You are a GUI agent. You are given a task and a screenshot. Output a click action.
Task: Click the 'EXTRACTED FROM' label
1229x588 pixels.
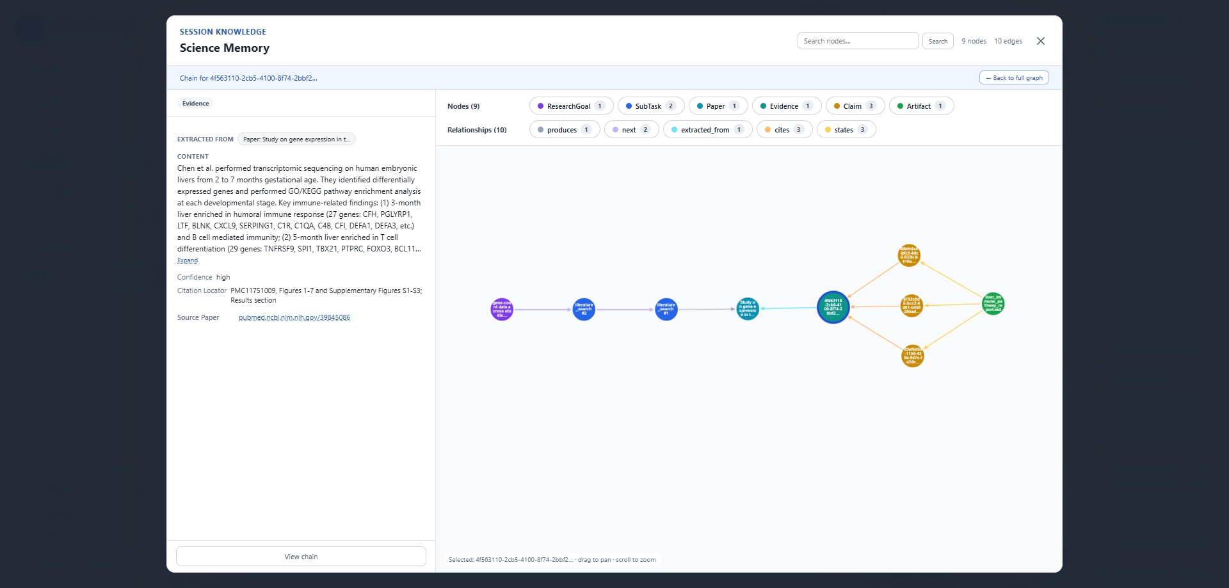(x=205, y=139)
